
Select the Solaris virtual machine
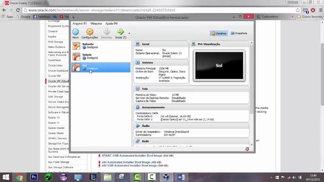click(x=101, y=57)
